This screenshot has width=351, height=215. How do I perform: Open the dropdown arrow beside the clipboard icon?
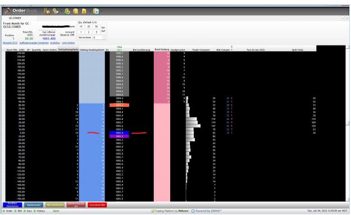click(x=102, y=11)
